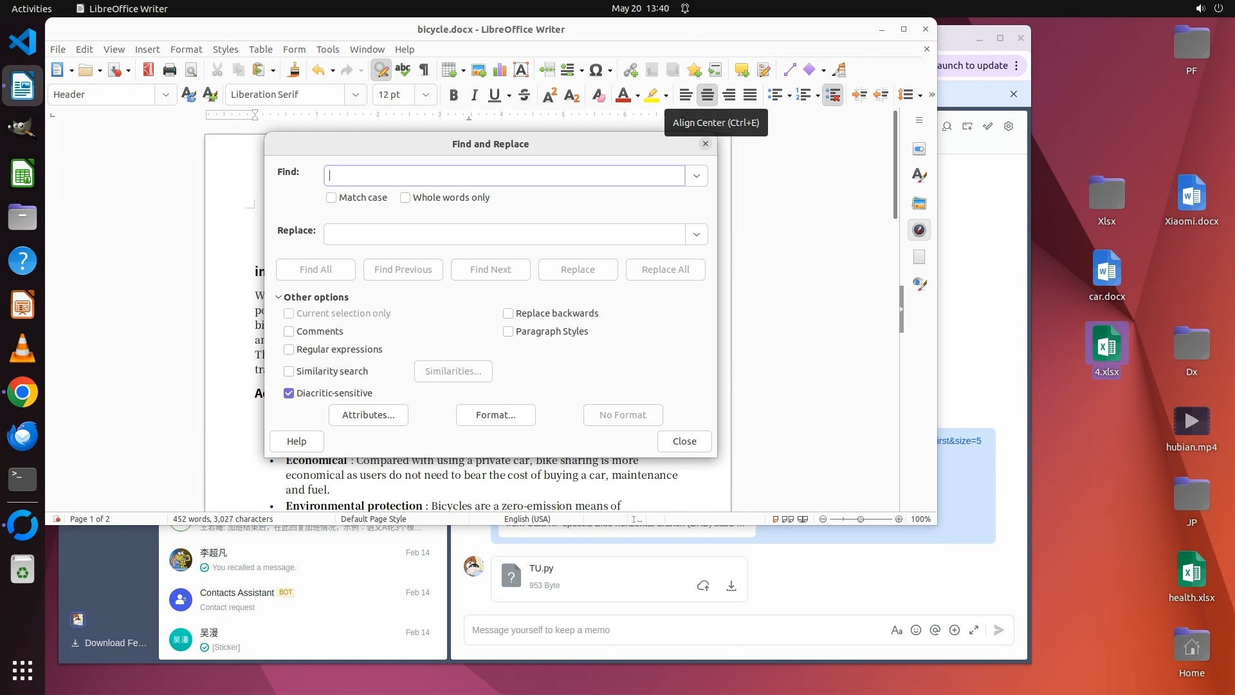This screenshot has width=1235, height=695.
Task: Click the zoom slider in status bar
Action: (x=861, y=519)
